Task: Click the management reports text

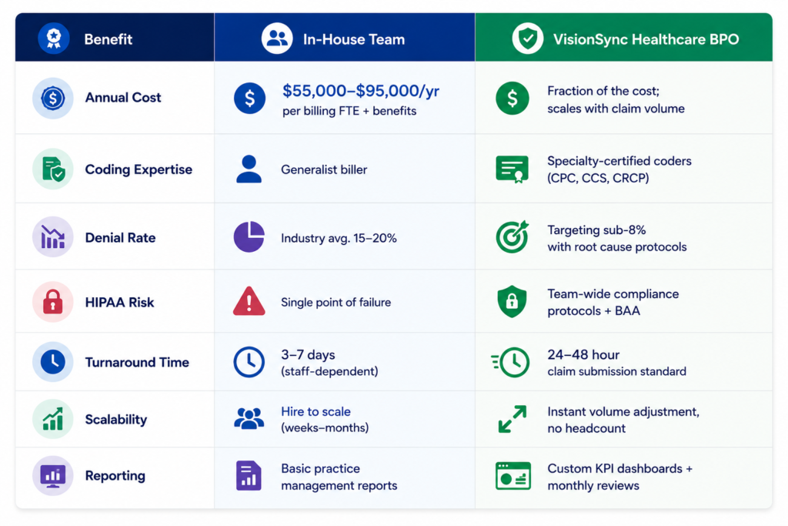Action: 339,486
